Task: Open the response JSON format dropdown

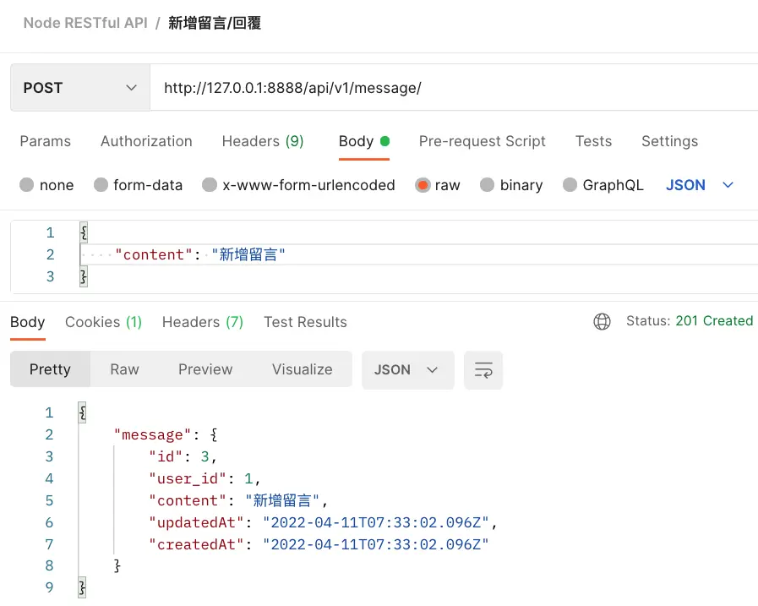Action: click(407, 370)
